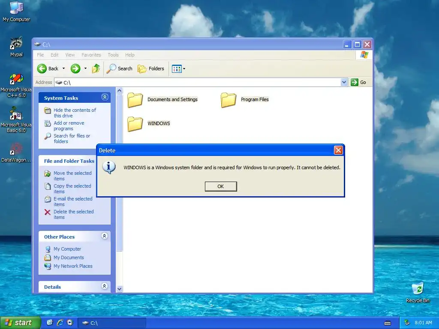
Task: Click the red X delete icon in tasks
Action: 48,212
